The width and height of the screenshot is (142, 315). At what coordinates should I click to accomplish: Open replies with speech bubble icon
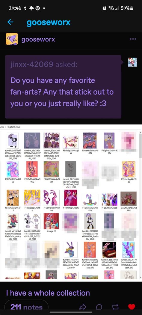pos(99,307)
